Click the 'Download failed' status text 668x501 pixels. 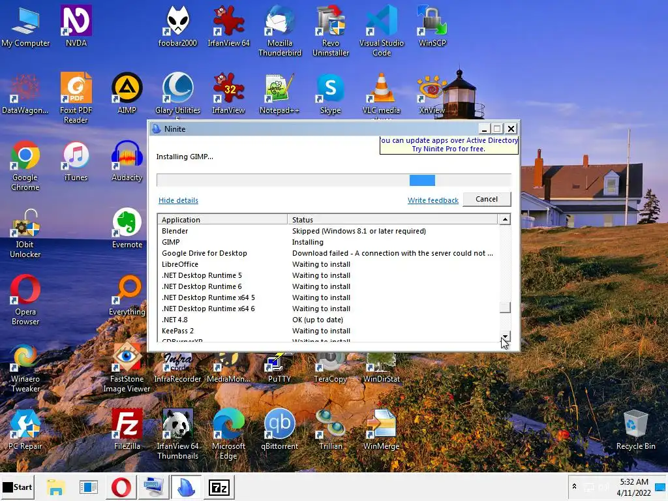click(392, 253)
